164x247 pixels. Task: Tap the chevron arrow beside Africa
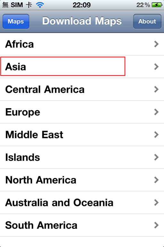point(156,44)
